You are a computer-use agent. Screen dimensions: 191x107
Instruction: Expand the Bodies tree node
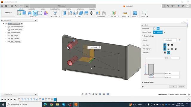coord(5,39)
